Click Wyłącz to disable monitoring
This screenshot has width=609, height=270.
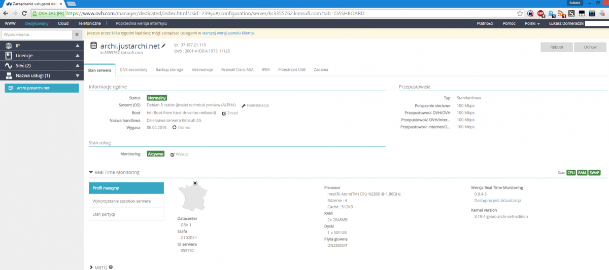[x=179, y=154]
